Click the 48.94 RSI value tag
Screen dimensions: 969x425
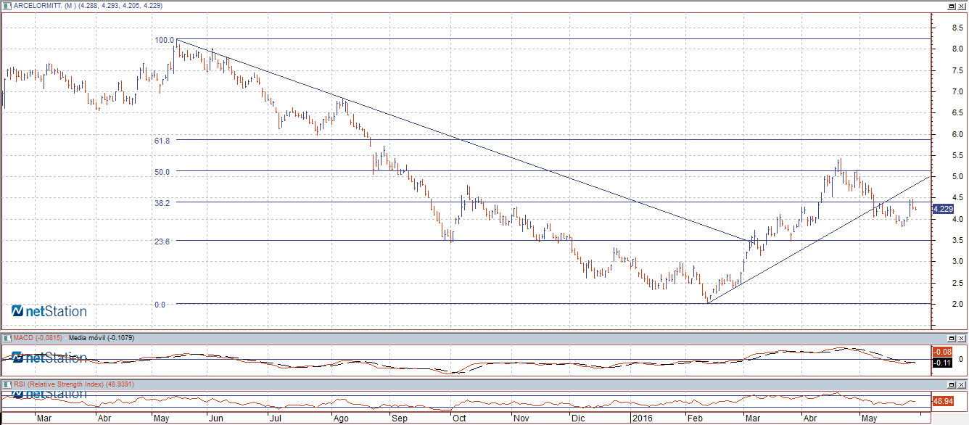pos(941,400)
